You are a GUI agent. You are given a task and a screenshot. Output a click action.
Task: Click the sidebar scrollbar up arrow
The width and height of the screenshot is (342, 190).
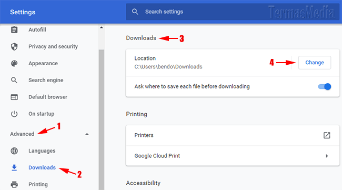[x=101, y=27]
